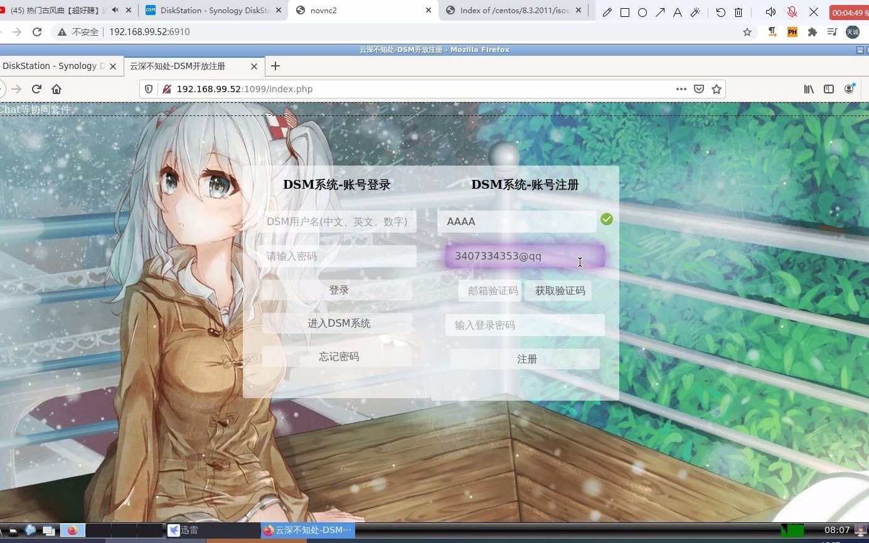Open the paragraph translator extension icon
Viewport: 869px width, 543px height.
click(x=772, y=32)
